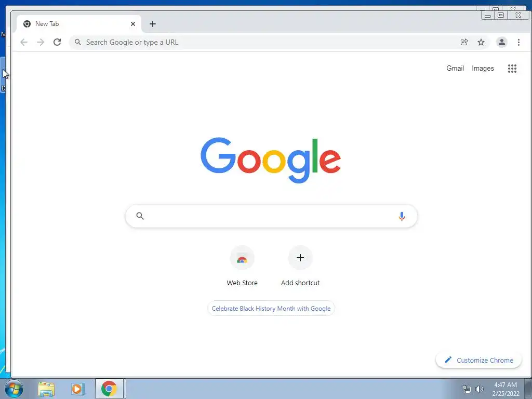Maximize the Chrome window
This screenshot has height=399, width=532.
[x=501, y=15]
